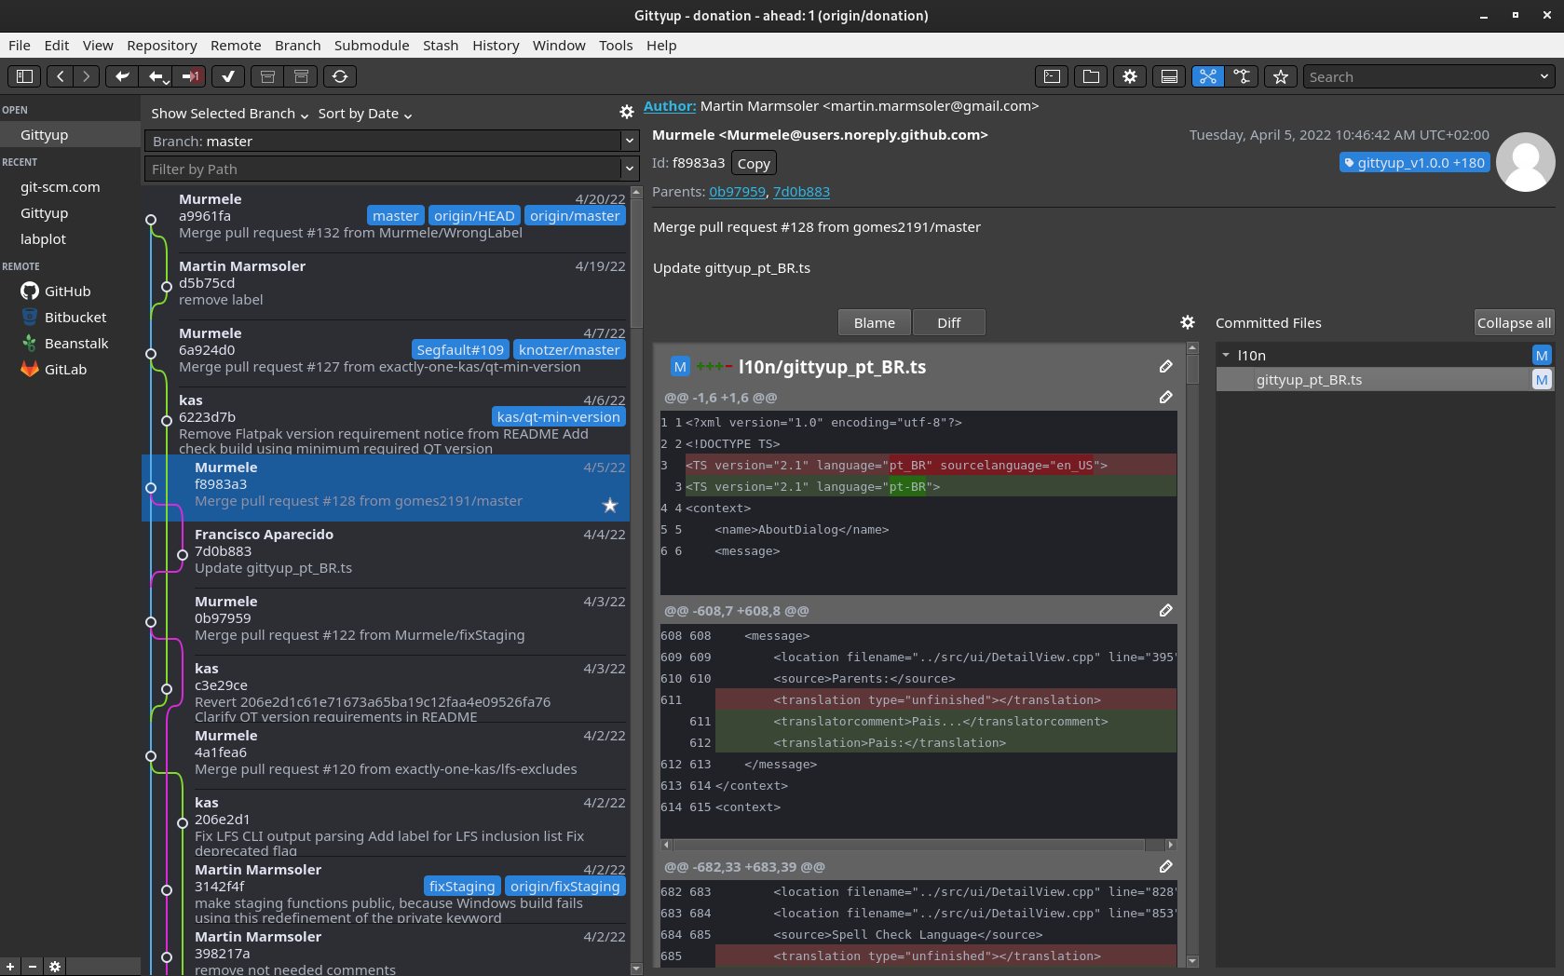Click the diff horizontal scrollbar
1564x976 pixels.
pos(909,845)
